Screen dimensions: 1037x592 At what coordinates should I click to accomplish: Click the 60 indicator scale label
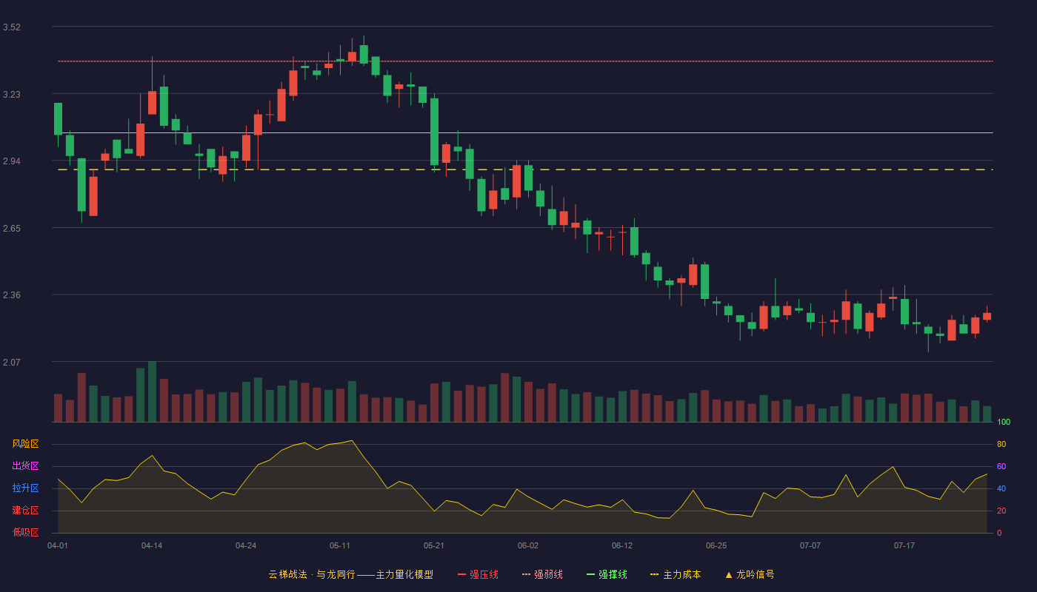coord(1001,466)
